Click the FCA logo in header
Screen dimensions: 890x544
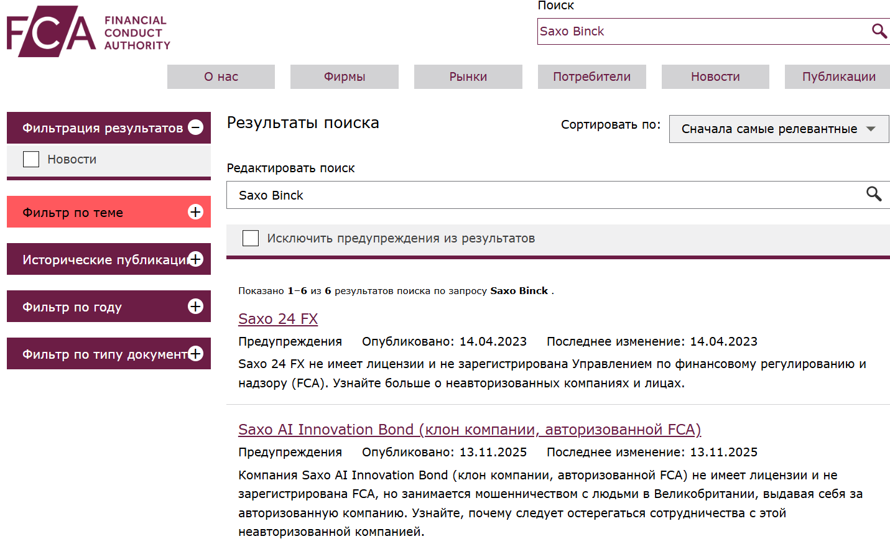(x=88, y=32)
